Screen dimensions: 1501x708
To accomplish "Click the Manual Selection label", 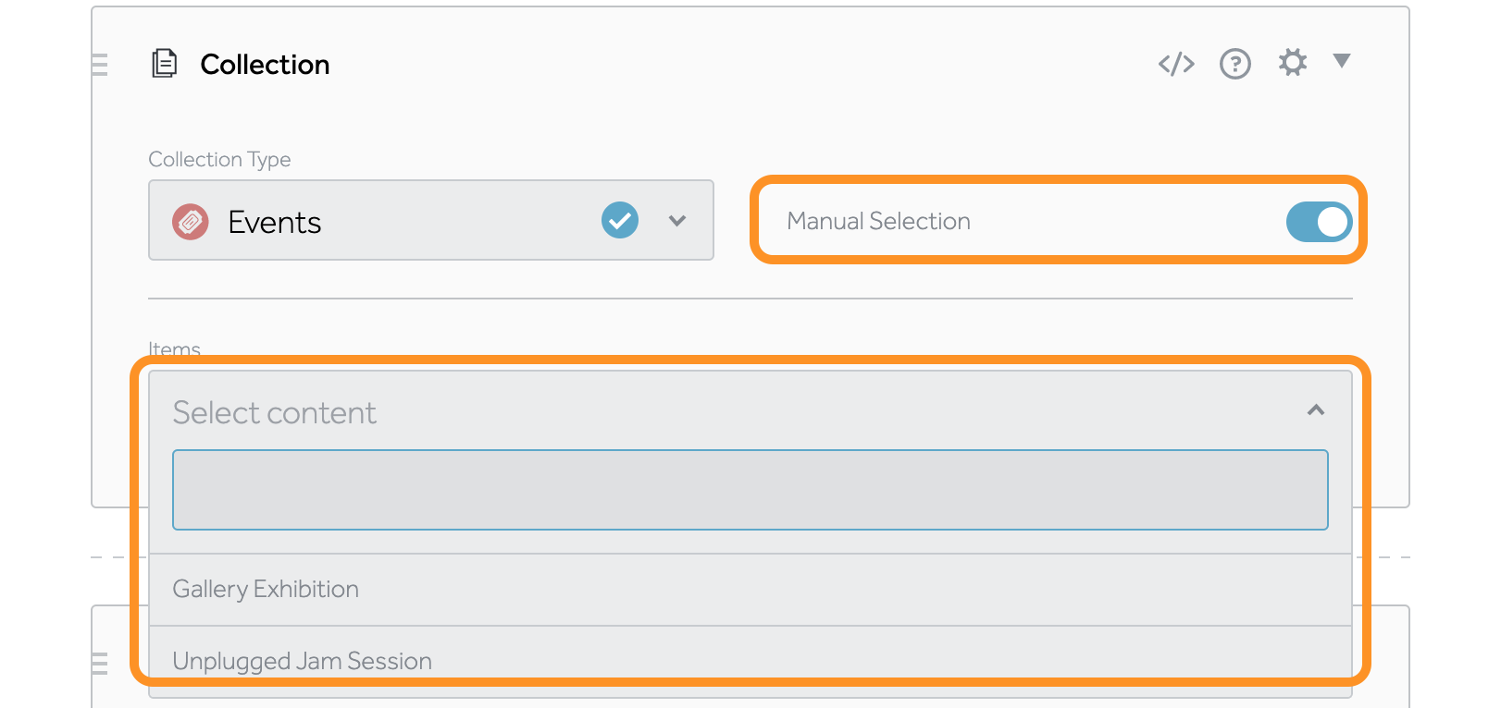I will click(878, 222).
